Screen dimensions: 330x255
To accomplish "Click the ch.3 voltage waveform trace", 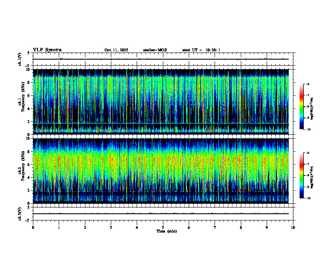I will pos(160,214).
